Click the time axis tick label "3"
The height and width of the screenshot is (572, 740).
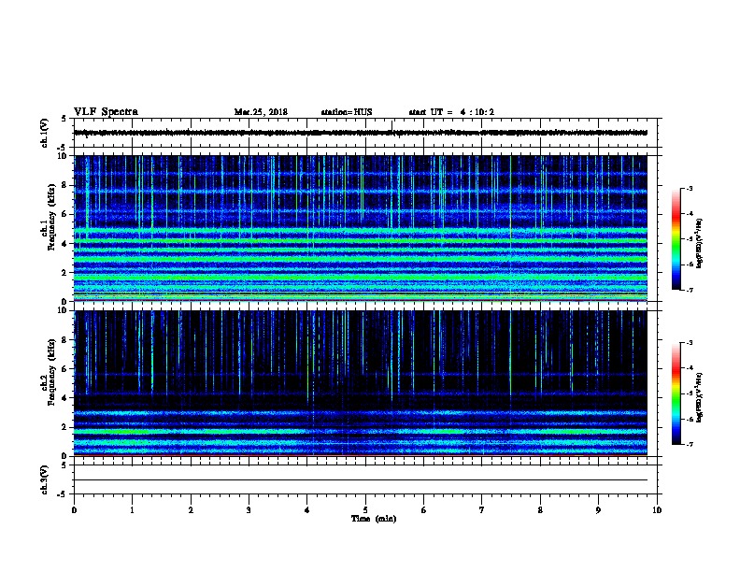point(249,509)
